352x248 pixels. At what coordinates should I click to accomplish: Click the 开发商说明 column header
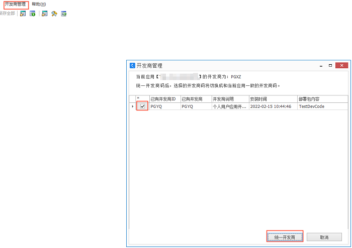coord(229,99)
